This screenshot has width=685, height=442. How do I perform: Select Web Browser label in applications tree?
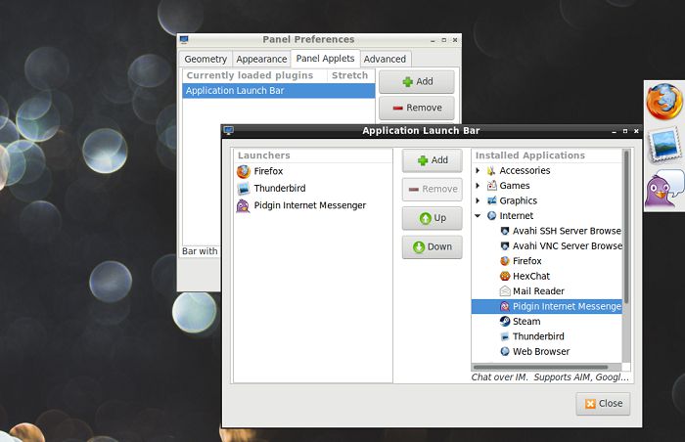tap(541, 352)
